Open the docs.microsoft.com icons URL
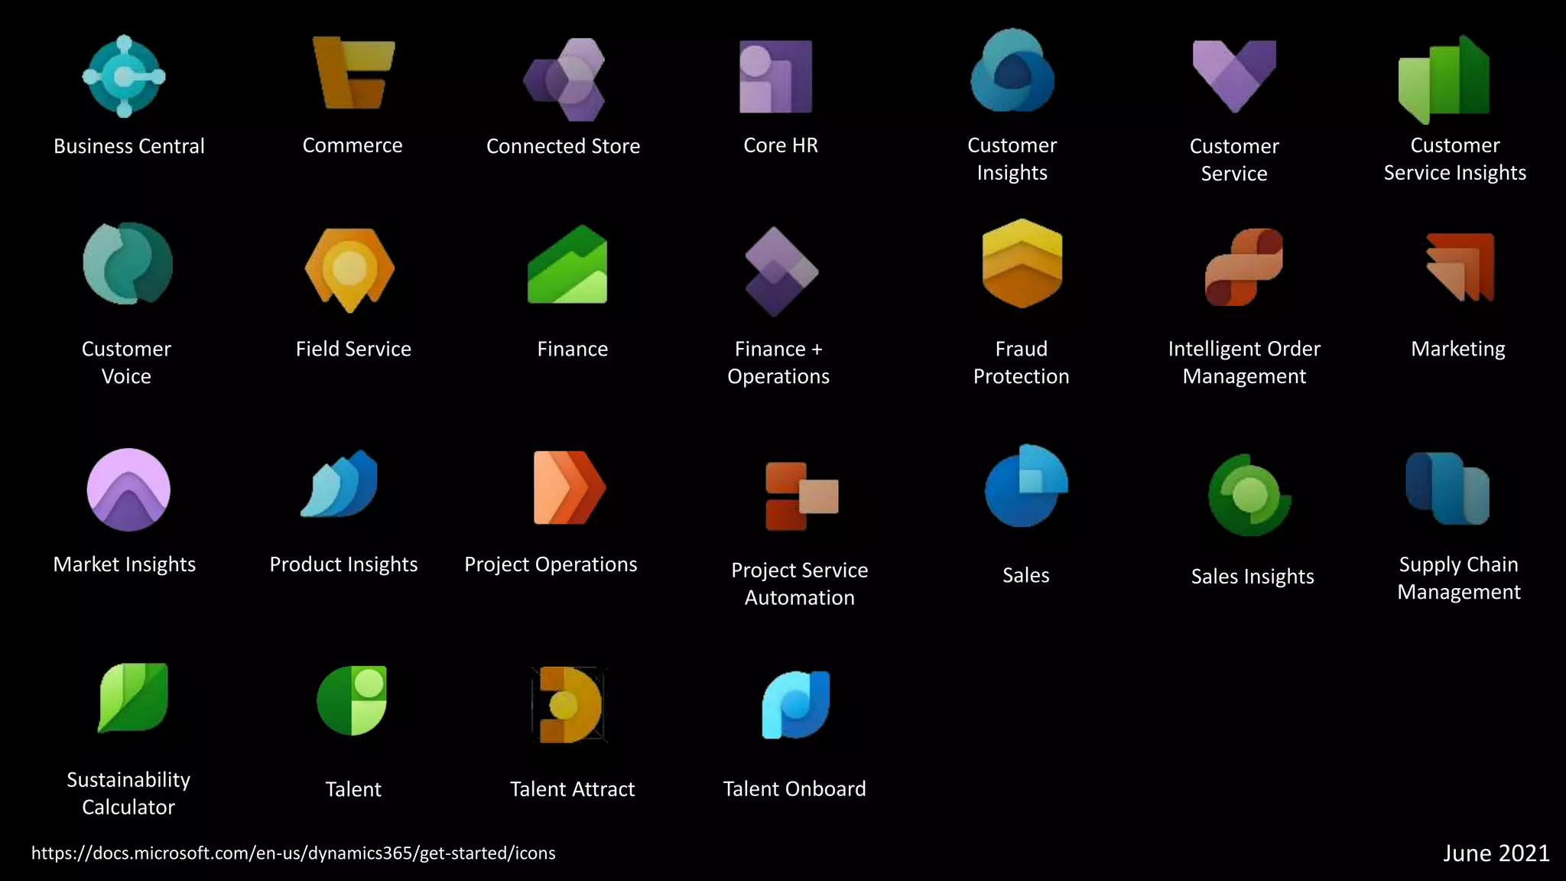Viewport: 1566px width, 881px height. point(293,853)
